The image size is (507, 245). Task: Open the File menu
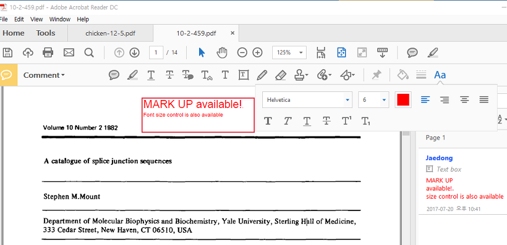pyautogui.click(x=4, y=19)
